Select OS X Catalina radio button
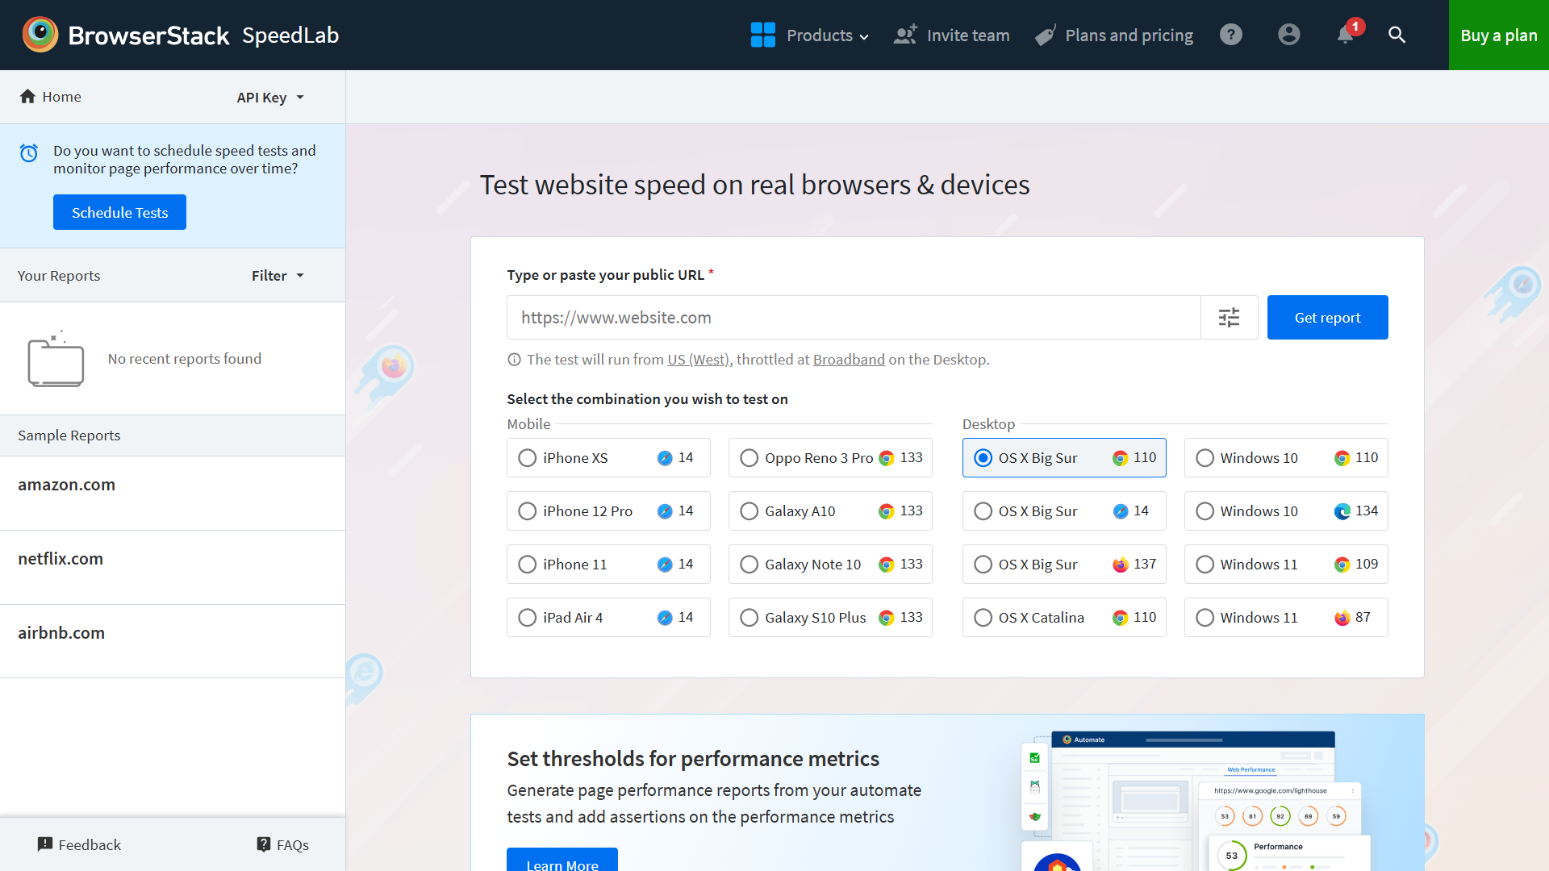The width and height of the screenshot is (1549, 871). pos(983,618)
